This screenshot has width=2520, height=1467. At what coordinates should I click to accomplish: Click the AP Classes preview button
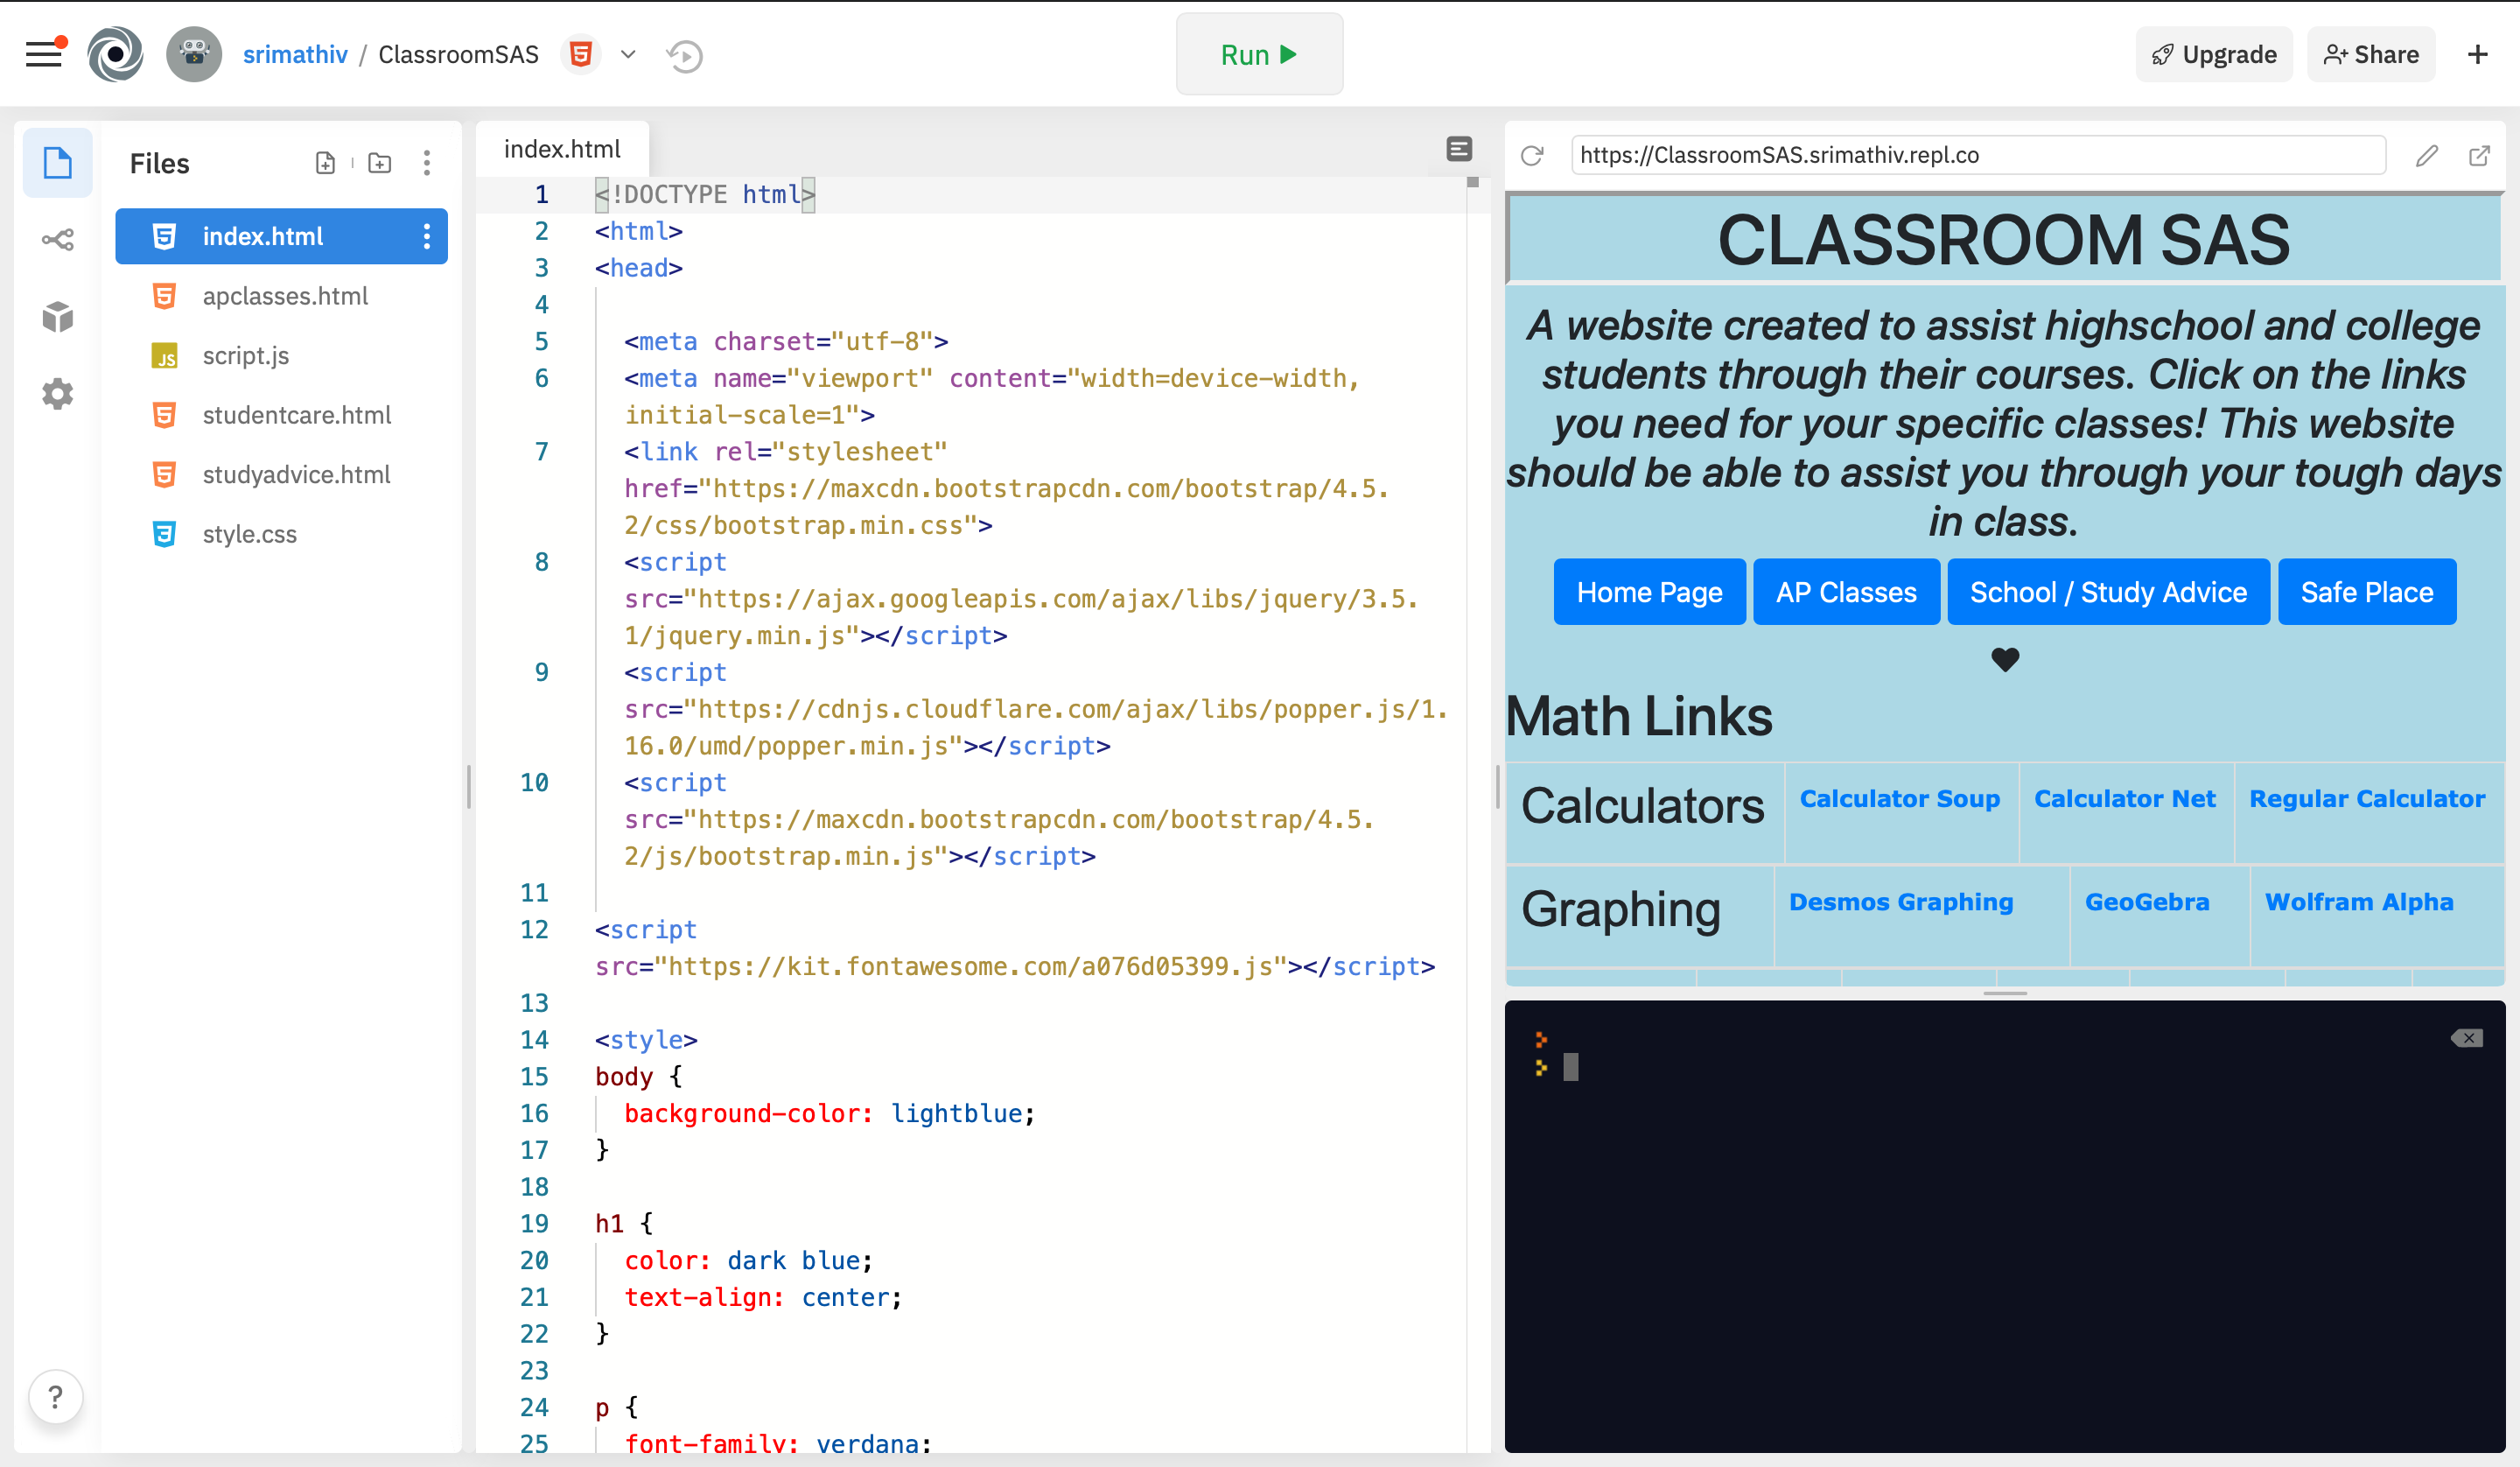point(1845,593)
